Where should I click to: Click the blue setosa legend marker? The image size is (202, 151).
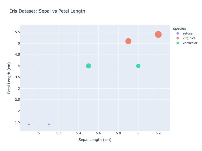tap(178, 33)
